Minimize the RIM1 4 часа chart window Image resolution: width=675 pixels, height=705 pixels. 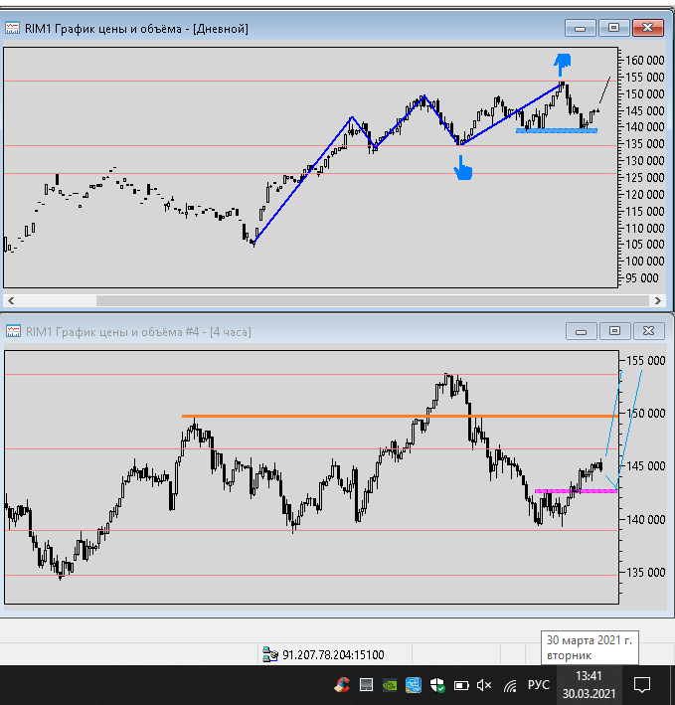(x=581, y=331)
